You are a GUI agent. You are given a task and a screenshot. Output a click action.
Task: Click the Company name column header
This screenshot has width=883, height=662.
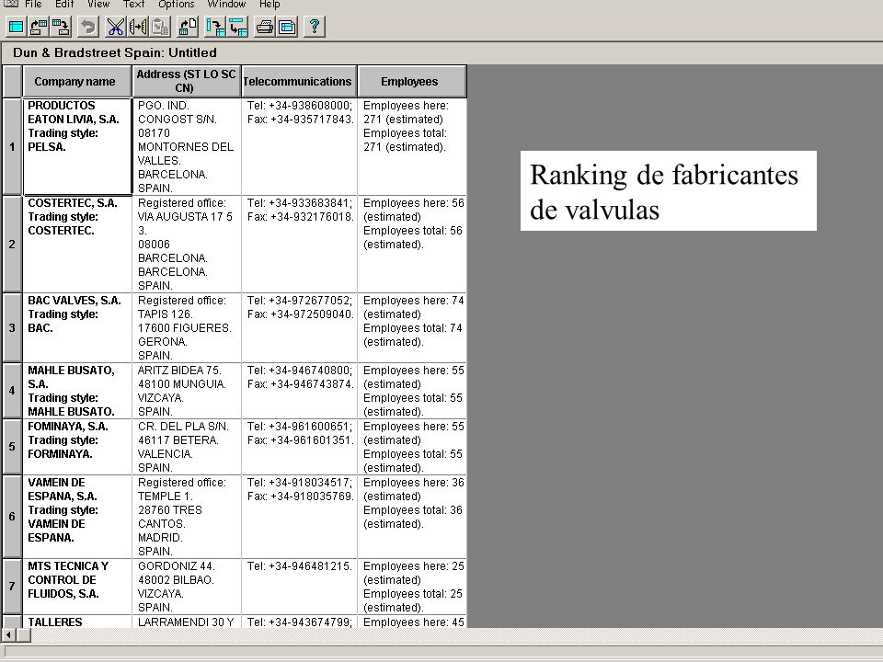coord(77,81)
